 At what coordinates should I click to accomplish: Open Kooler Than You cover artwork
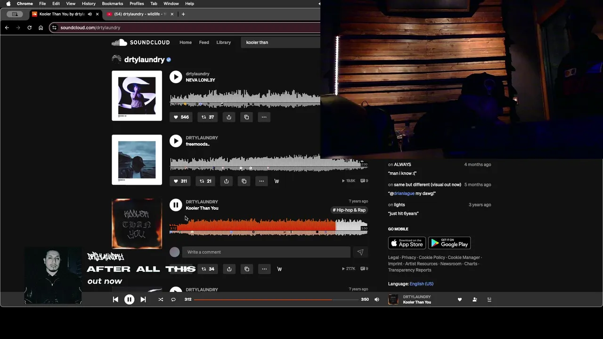(137, 224)
